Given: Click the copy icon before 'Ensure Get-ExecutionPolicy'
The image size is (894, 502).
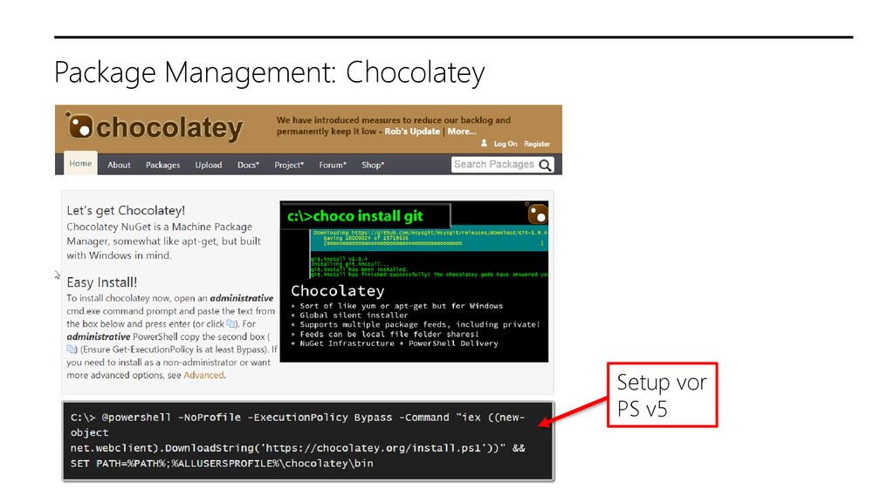Looking at the screenshot, I should pos(71,349).
